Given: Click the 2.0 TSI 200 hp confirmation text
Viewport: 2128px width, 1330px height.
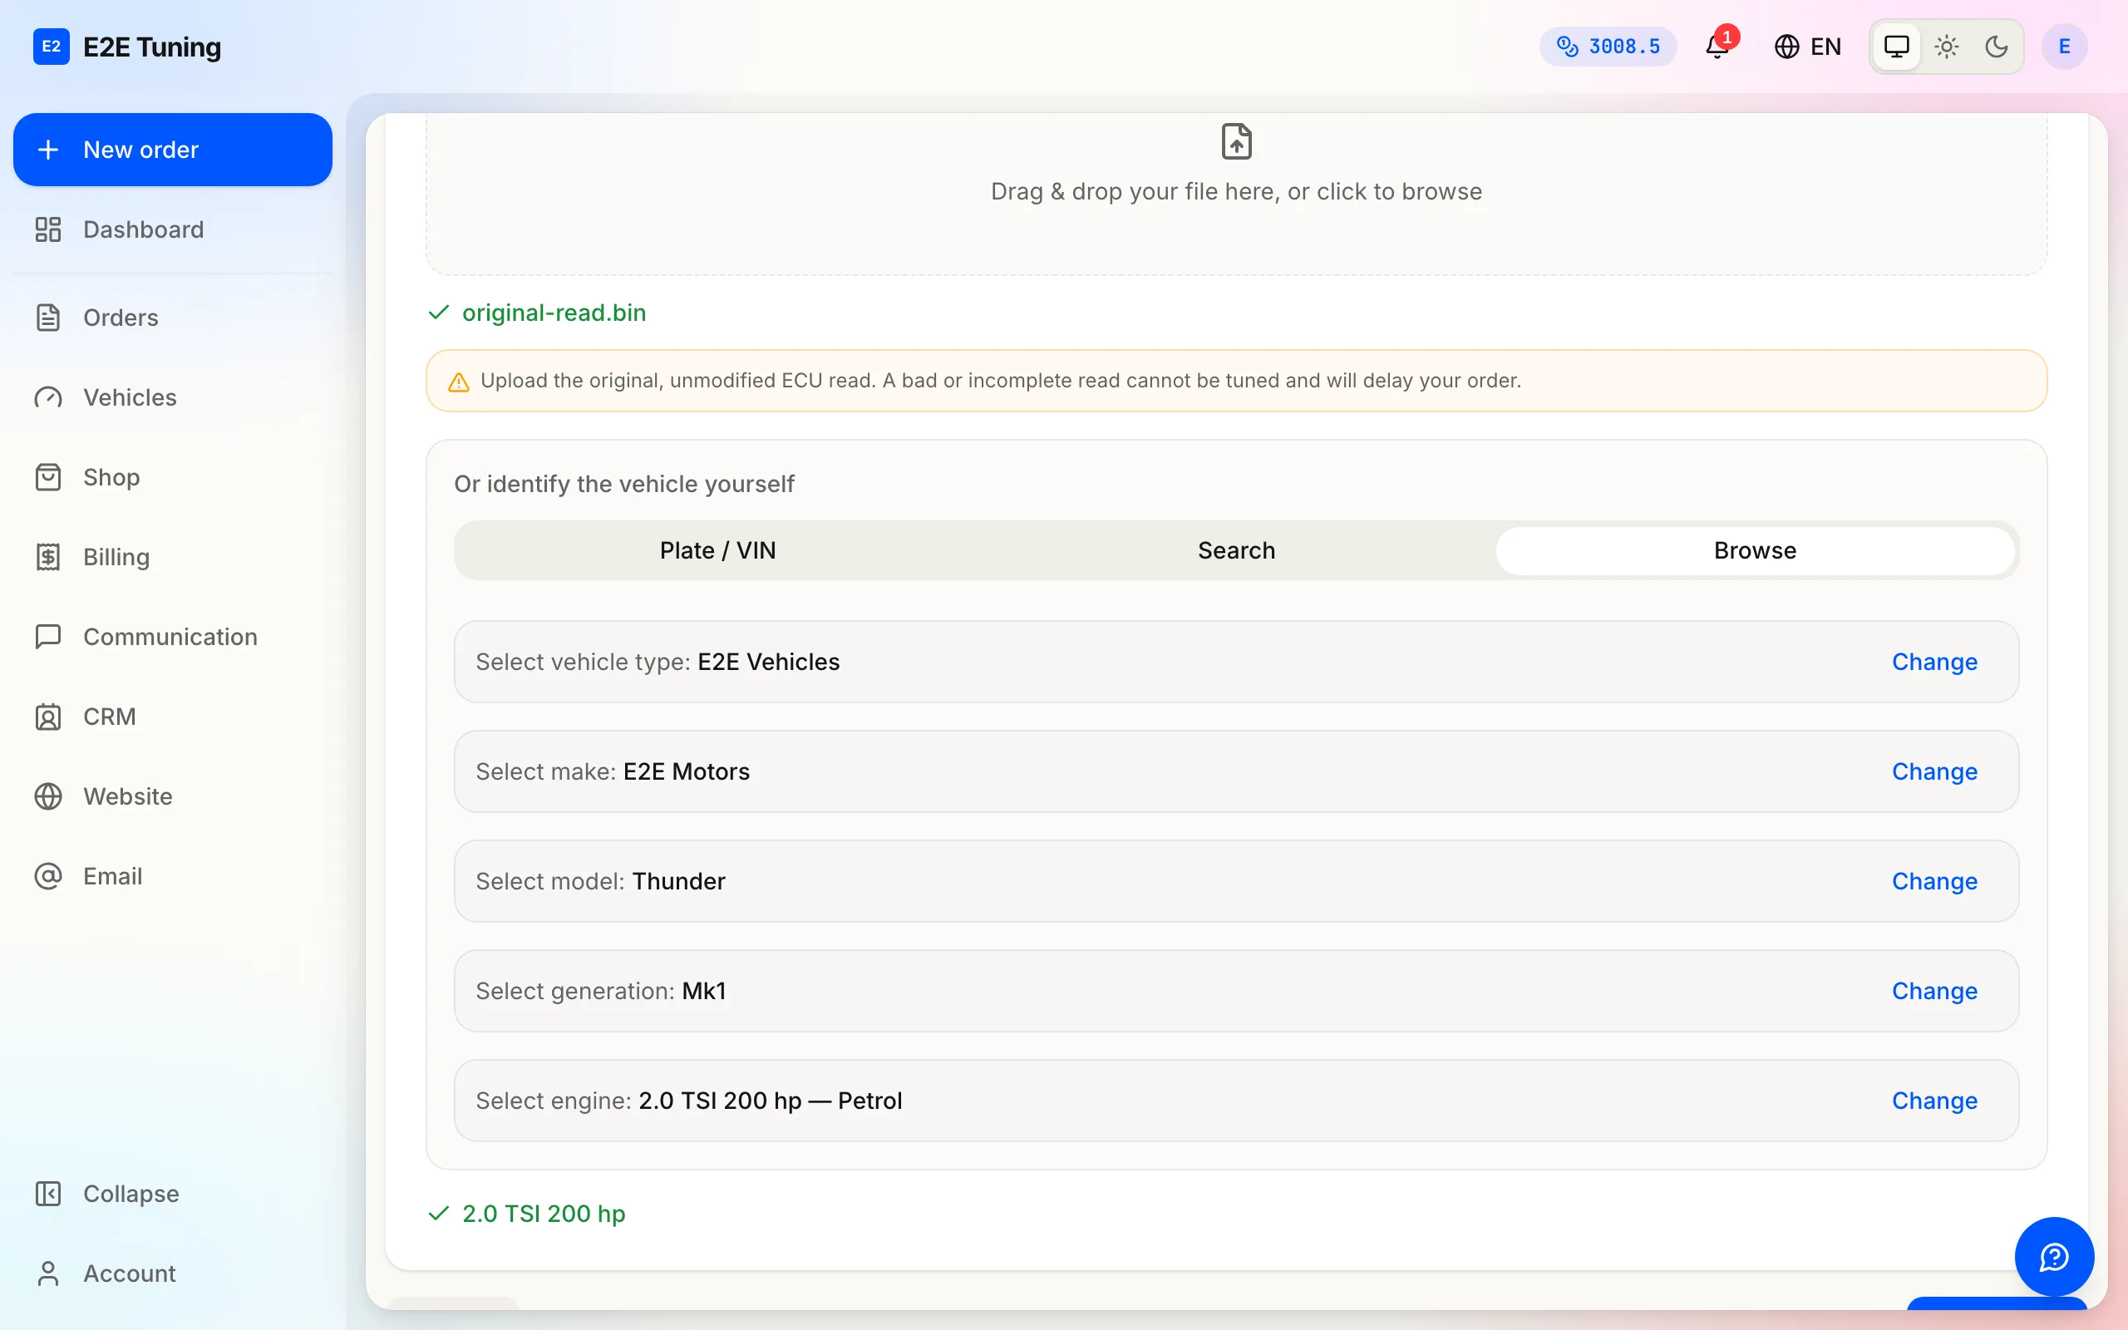Looking at the screenshot, I should [x=544, y=1214].
